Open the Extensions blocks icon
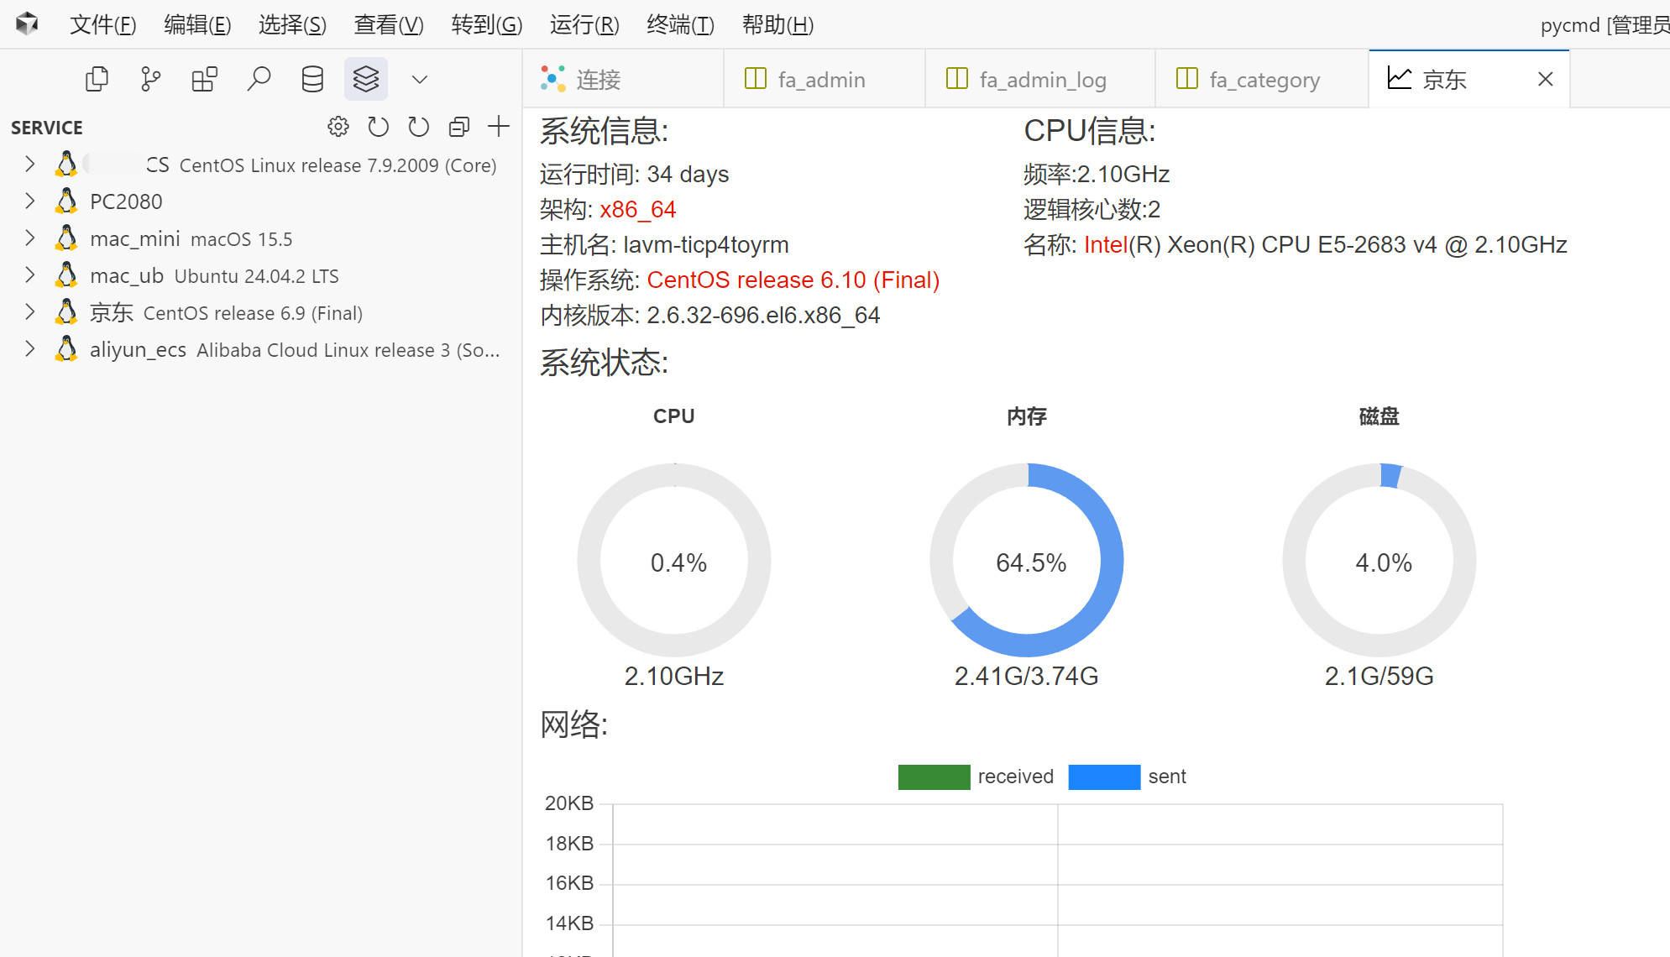1670x957 pixels. 205,79
